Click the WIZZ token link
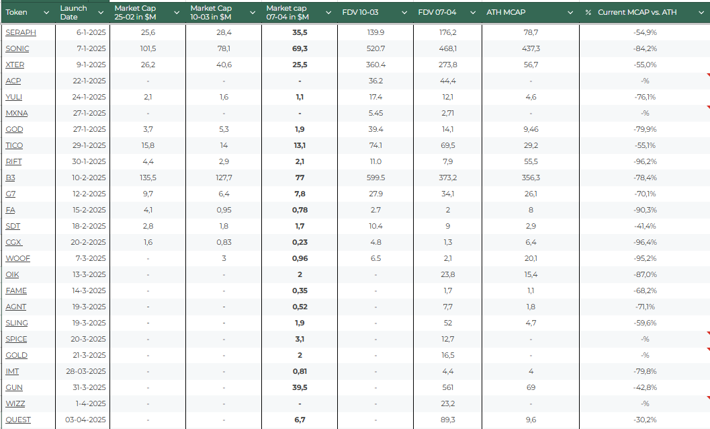710x429 pixels. tap(15, 403)
